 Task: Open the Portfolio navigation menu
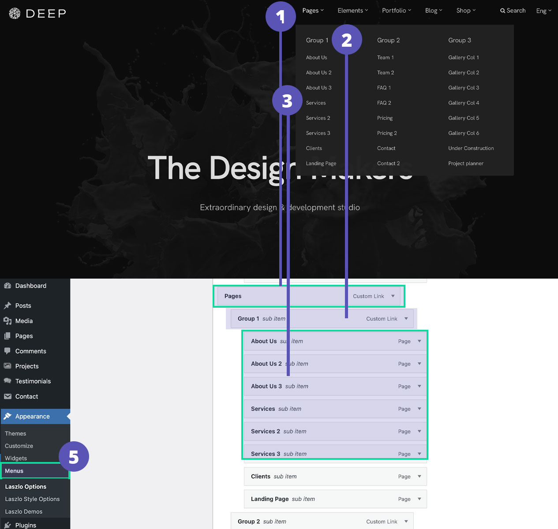point(396,11)
